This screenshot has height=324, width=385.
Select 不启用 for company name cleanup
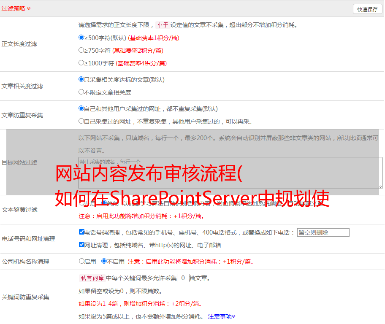(x=104, y=261)
